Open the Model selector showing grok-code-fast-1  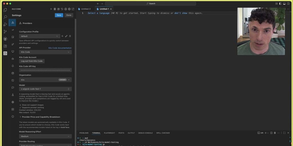[45, 89]
